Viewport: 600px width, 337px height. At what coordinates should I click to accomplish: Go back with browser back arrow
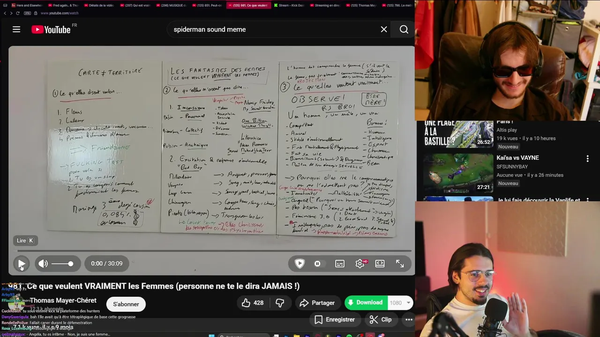coord(5,13)
